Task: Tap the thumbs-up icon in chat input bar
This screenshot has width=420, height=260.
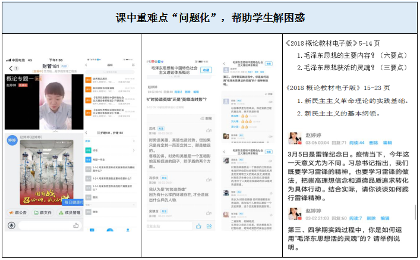Action: coord(76,225)
